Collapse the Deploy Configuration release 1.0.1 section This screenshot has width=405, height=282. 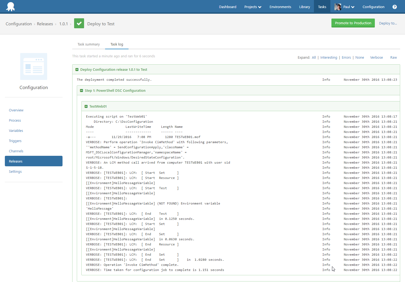(x=77, y=69)
